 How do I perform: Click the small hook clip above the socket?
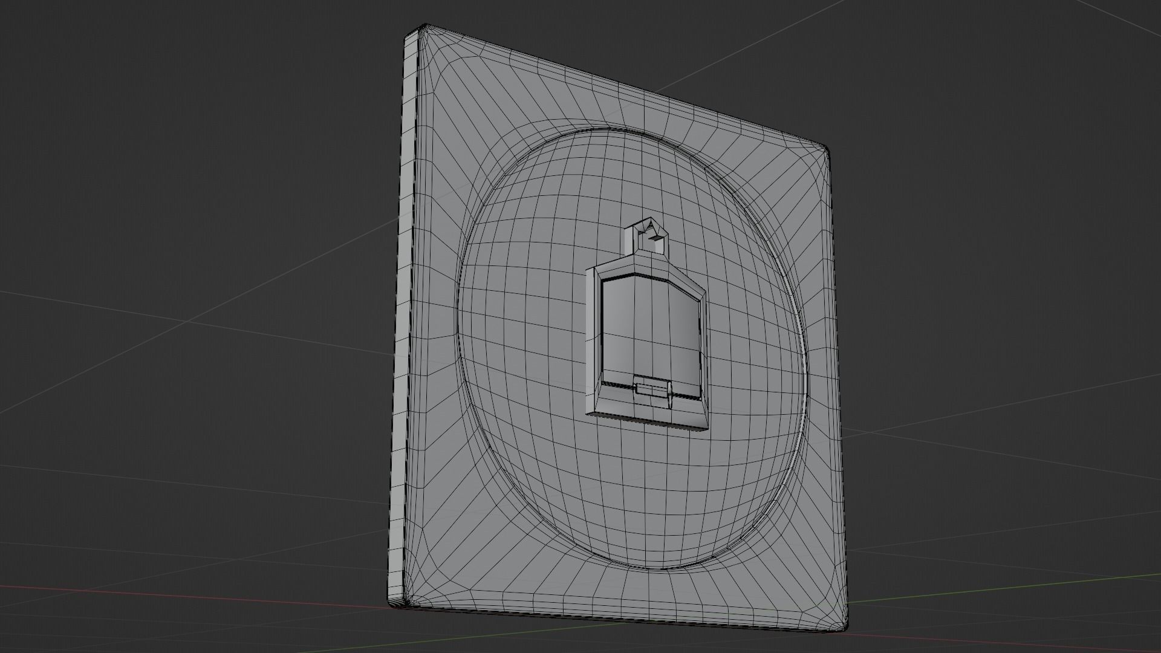(648, 236)
